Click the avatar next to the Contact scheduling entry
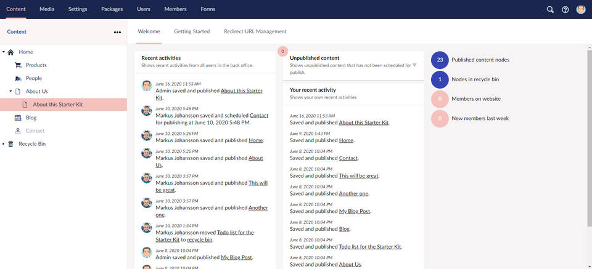The height and width of the screenshot is (269, 592). (x=147, y=110)
